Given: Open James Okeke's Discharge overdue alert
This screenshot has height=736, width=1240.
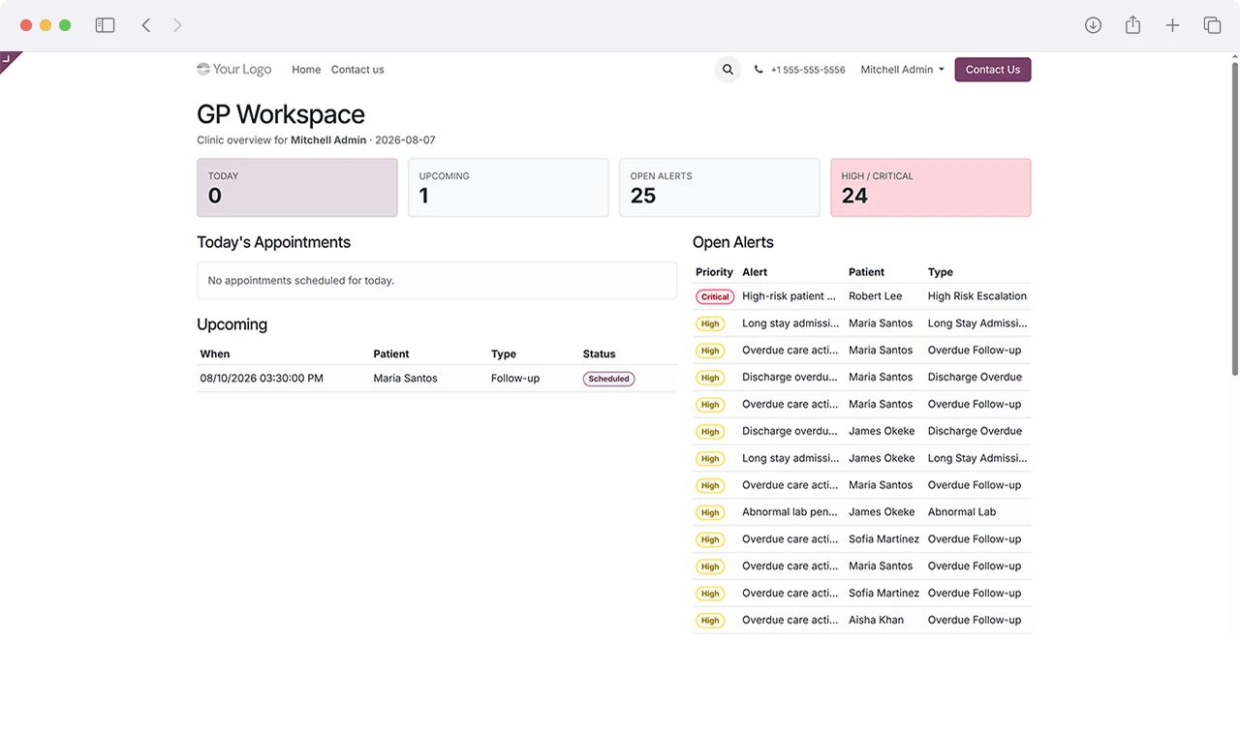Looking at the screenshot, I should (x=790, y=431).
